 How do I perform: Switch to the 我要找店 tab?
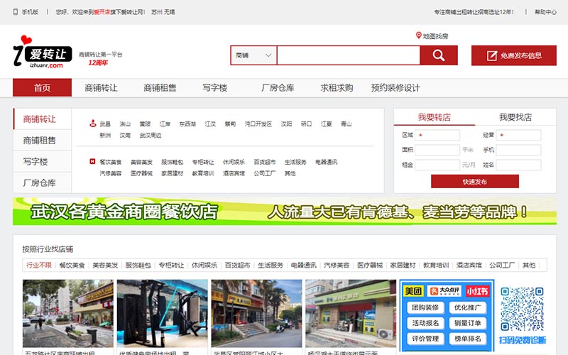point(515,117)
